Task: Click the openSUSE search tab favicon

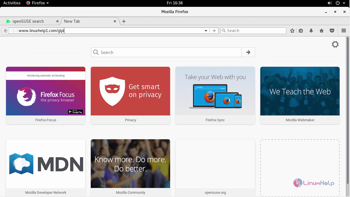Action: (x=8, y=21)
